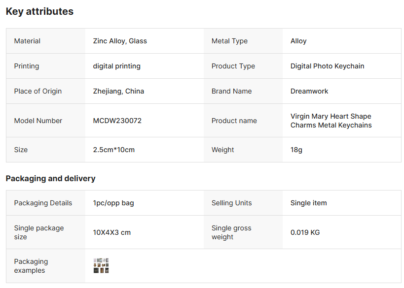Select the Zinc Alloy, Glass material value

point(120,41)
